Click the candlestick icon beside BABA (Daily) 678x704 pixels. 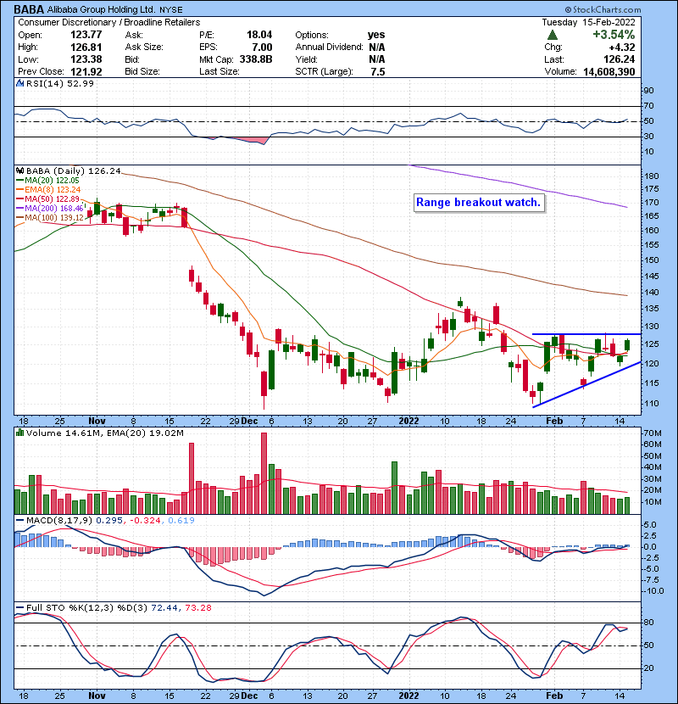(19, 170)
